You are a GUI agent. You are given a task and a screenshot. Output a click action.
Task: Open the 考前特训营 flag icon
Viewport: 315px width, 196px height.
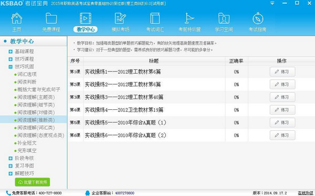[x=190, y=18]
